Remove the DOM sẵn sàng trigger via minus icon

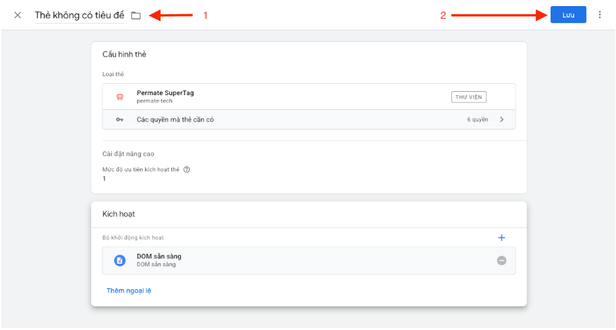(501, 260)
